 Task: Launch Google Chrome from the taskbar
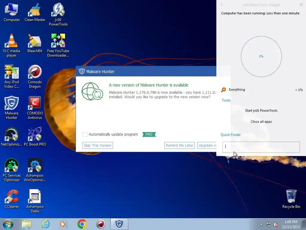(x=82, y=224)
